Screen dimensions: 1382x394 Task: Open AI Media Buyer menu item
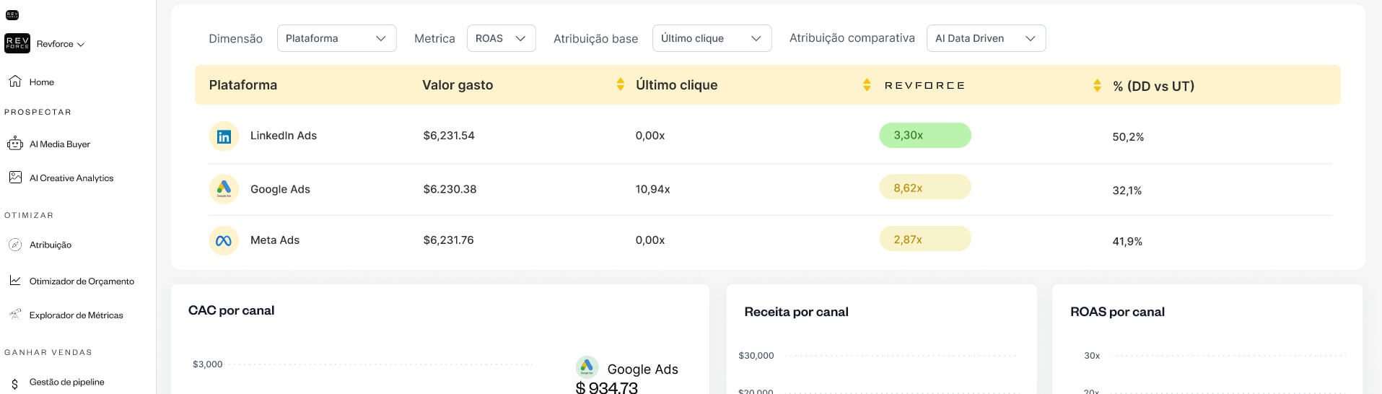60,144
